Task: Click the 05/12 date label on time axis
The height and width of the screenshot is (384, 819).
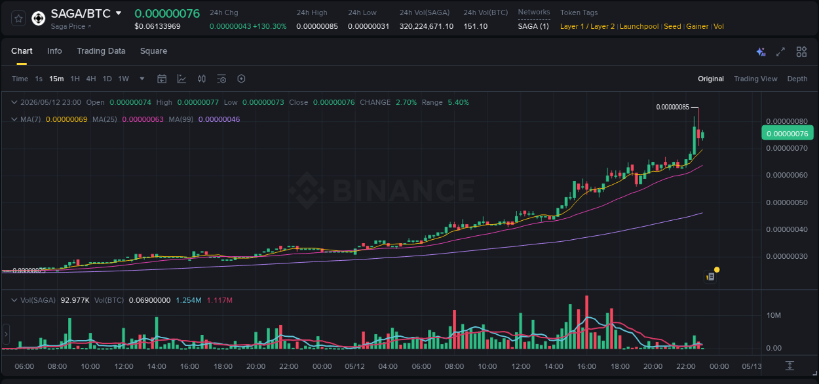Action: 354,366
